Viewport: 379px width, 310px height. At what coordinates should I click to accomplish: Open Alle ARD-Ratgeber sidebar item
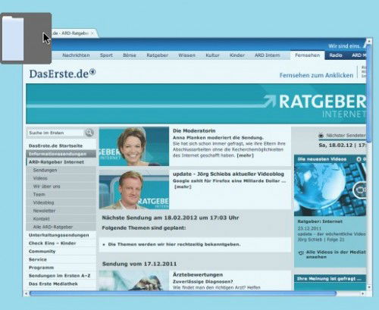tap(53, 227)
